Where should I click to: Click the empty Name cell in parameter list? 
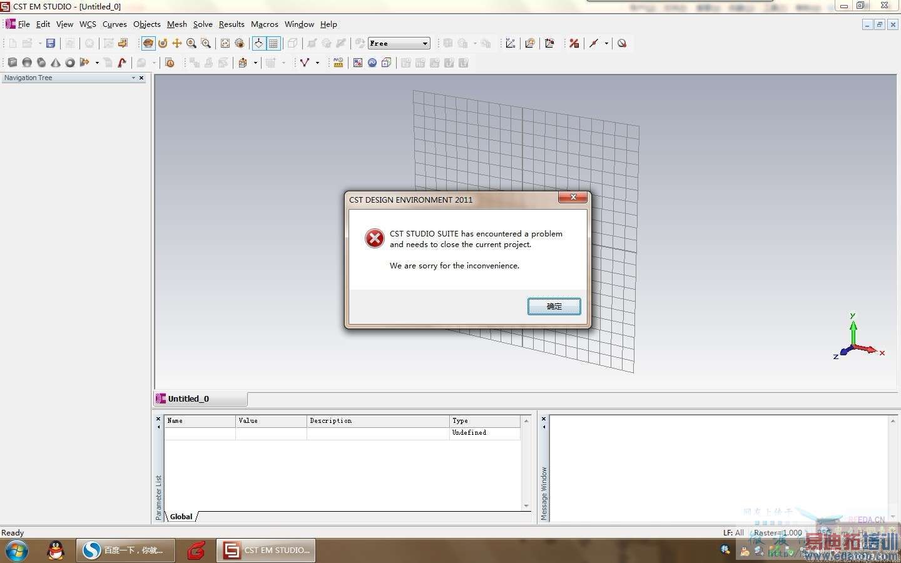click(200, 433)
